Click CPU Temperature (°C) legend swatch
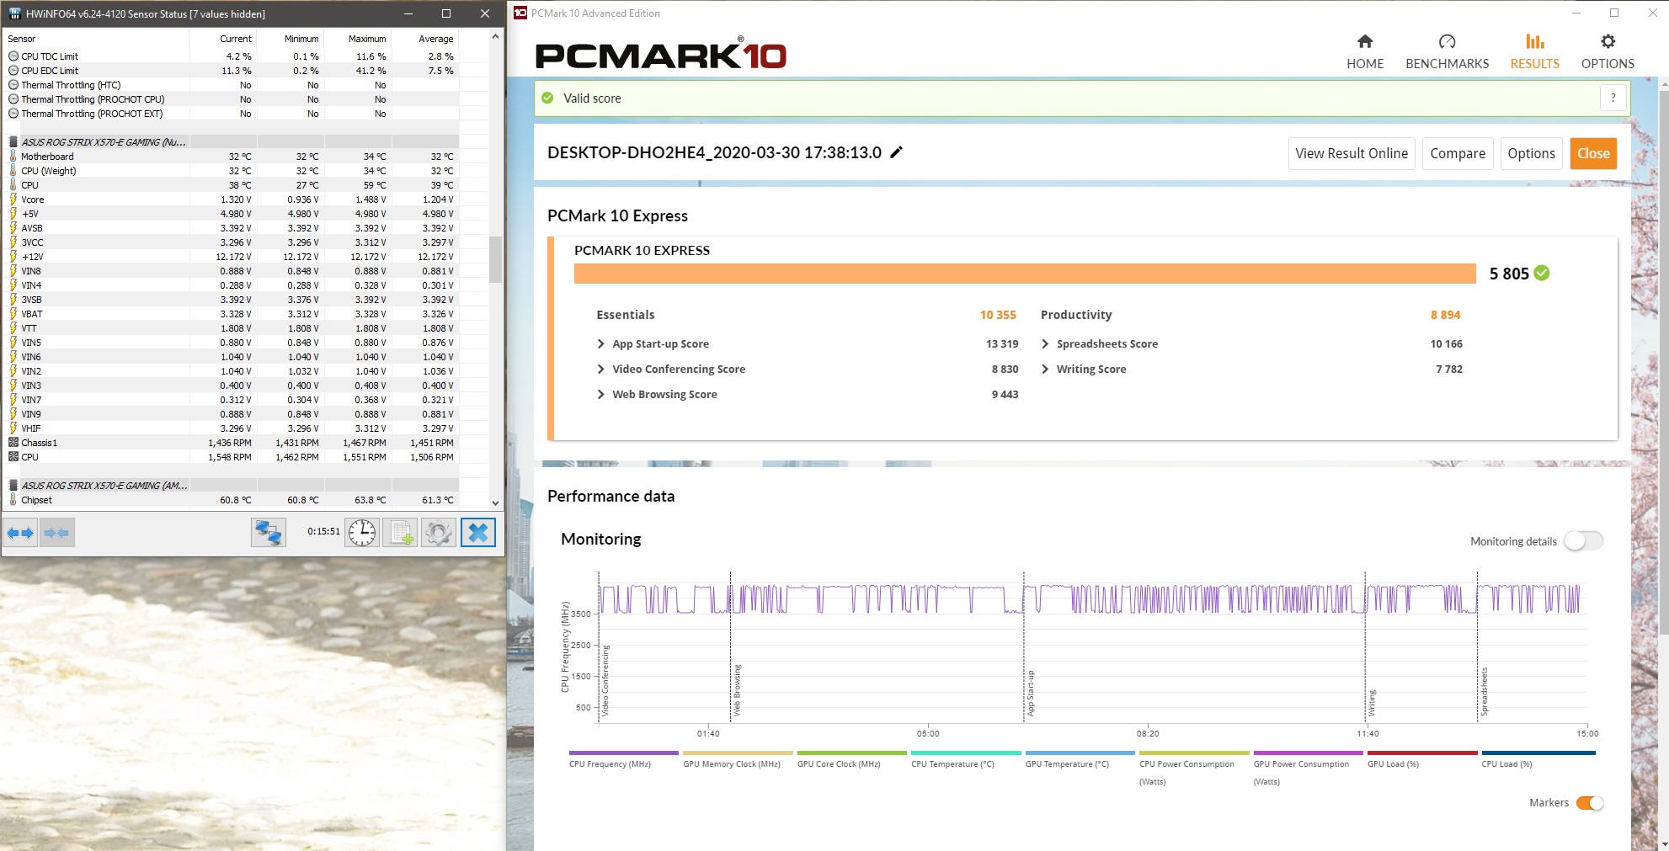The height and width of the screenshot is (851, 1669). coord(966,753)
